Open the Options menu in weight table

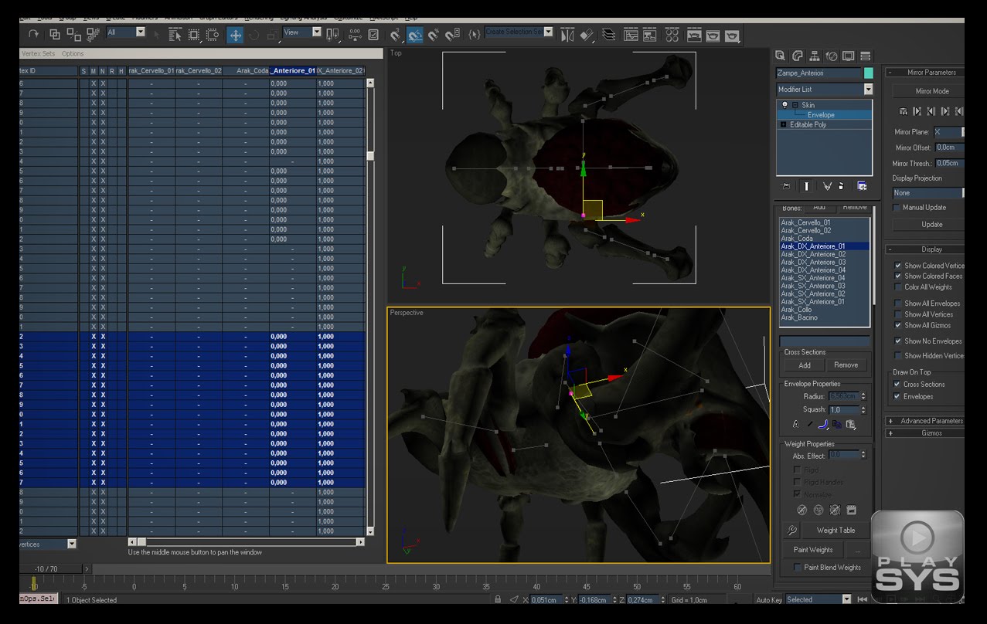pyautogui.click(x=73, y=54)
